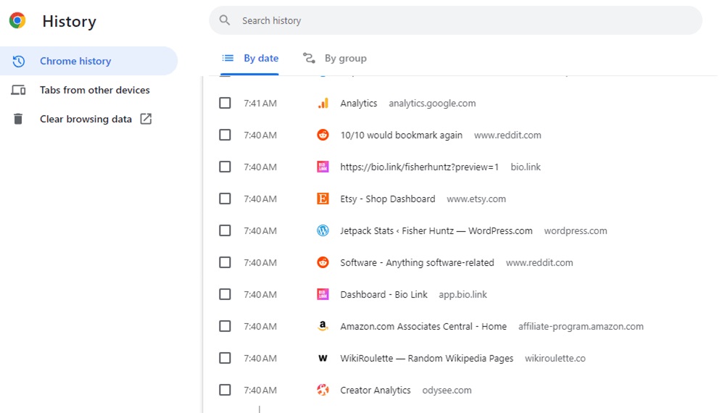Screen dimensions: 725x413
Task: Open Software - Anything software-related link
Action: (x=417, y=263)
